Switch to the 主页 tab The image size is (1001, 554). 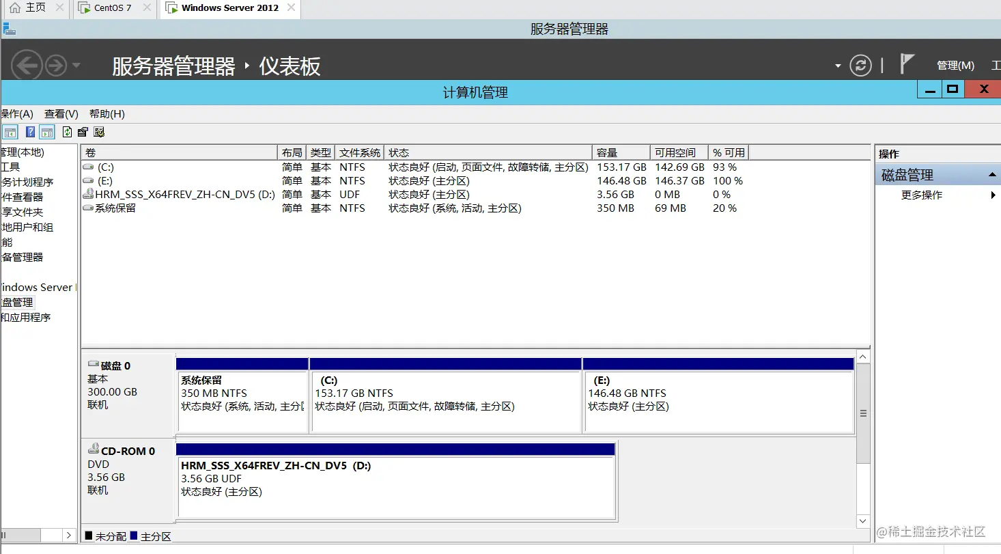[x=36, y=8]
